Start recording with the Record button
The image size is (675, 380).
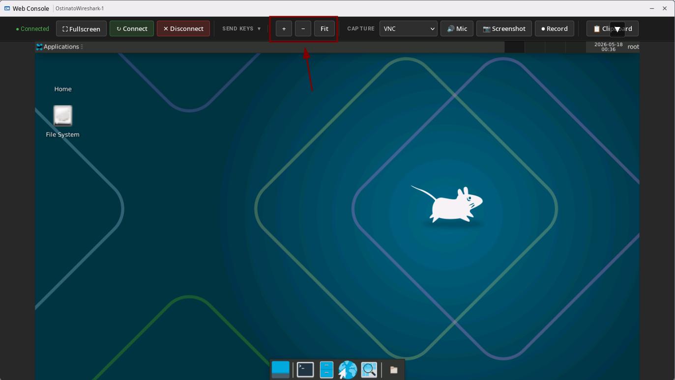point(555,28)
